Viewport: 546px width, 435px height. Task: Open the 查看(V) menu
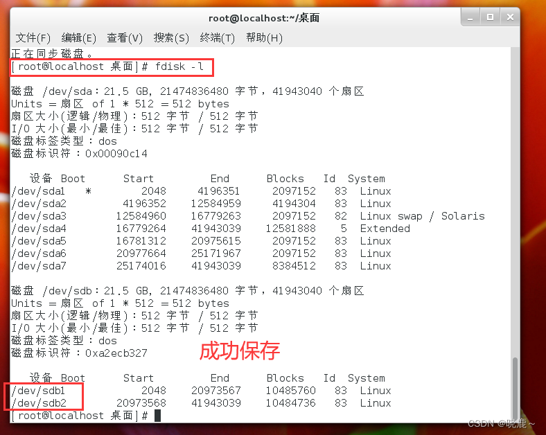pyautogui.click(x=125, y=37)
